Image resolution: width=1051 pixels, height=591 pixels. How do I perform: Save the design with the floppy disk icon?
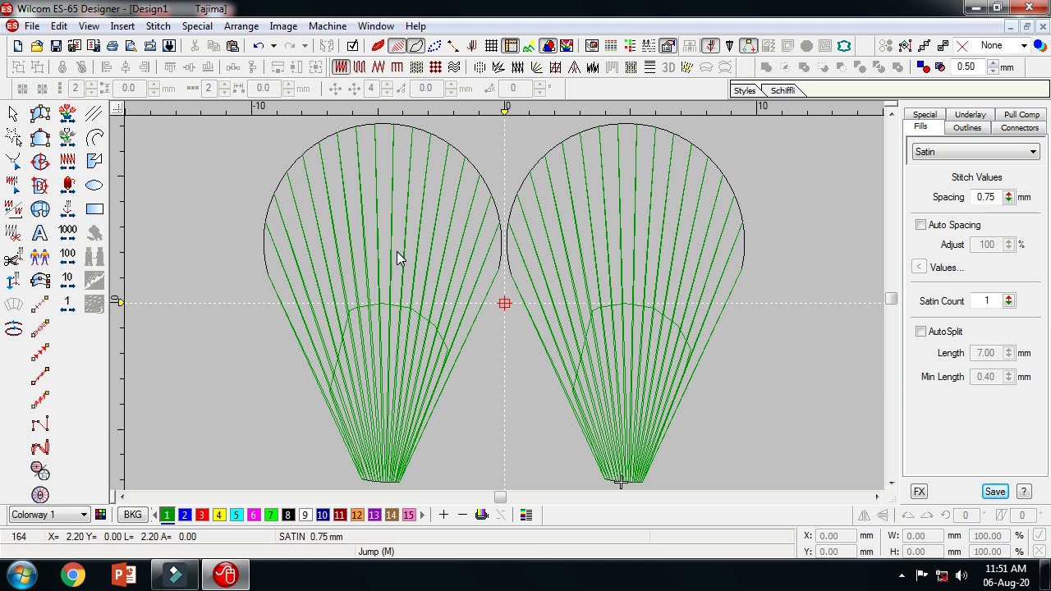tap(56, 46)
